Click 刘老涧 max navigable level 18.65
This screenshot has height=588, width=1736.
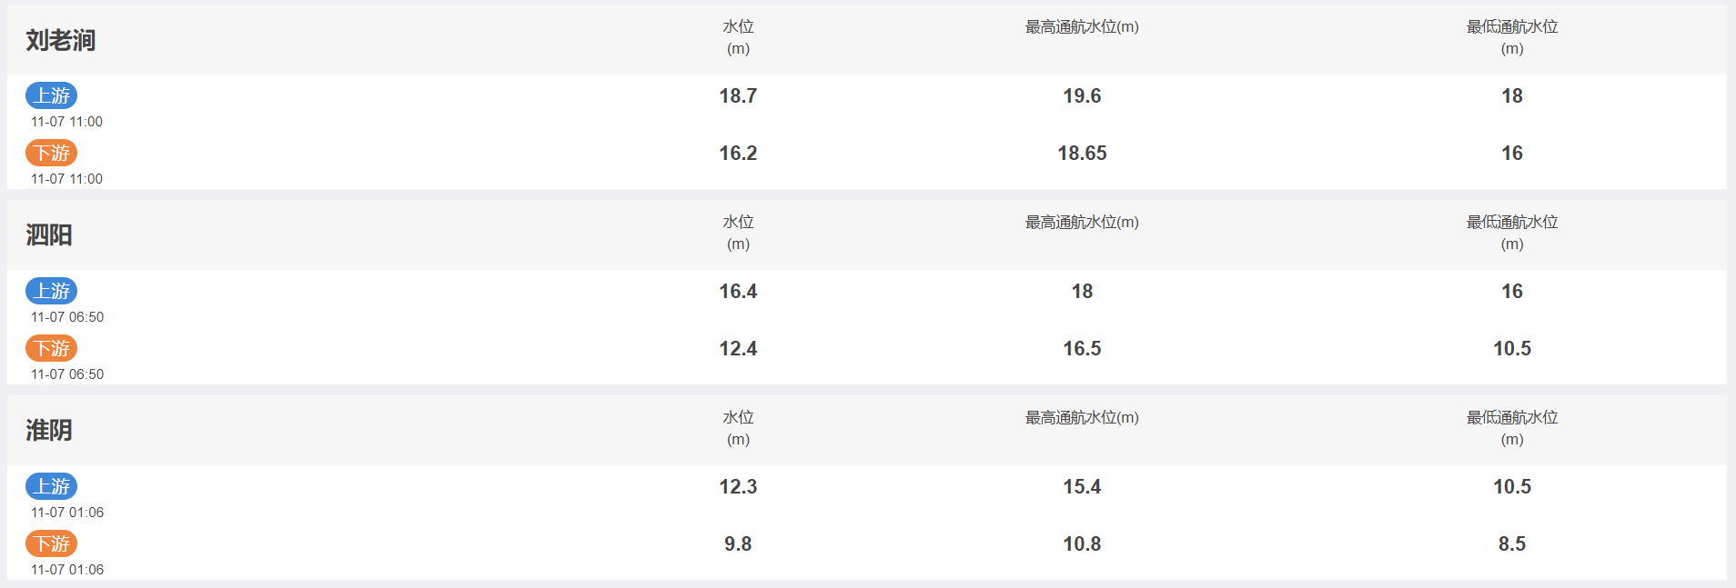click(1082, 153)
